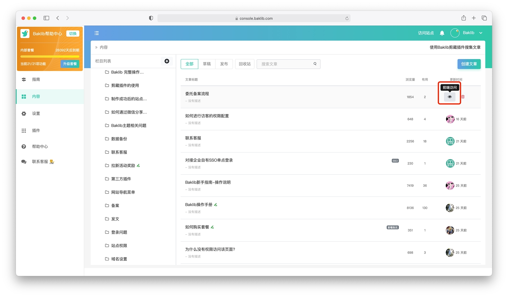The height and width of the screenshot is (297, 508).
Task: Select the 草稿 tab
Action: click(207, 64)
